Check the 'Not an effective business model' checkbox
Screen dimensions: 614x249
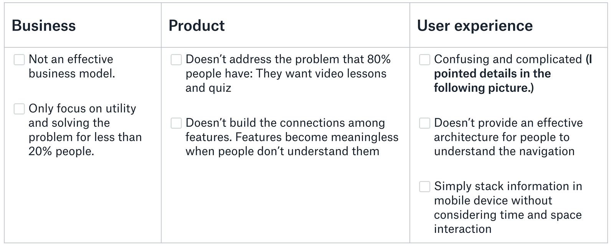click(x=19, y=60)
